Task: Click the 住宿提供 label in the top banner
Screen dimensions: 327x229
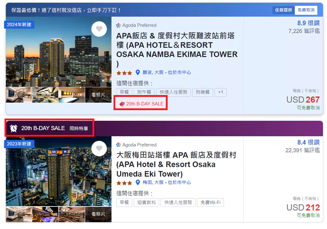Action: click(284, 10)
